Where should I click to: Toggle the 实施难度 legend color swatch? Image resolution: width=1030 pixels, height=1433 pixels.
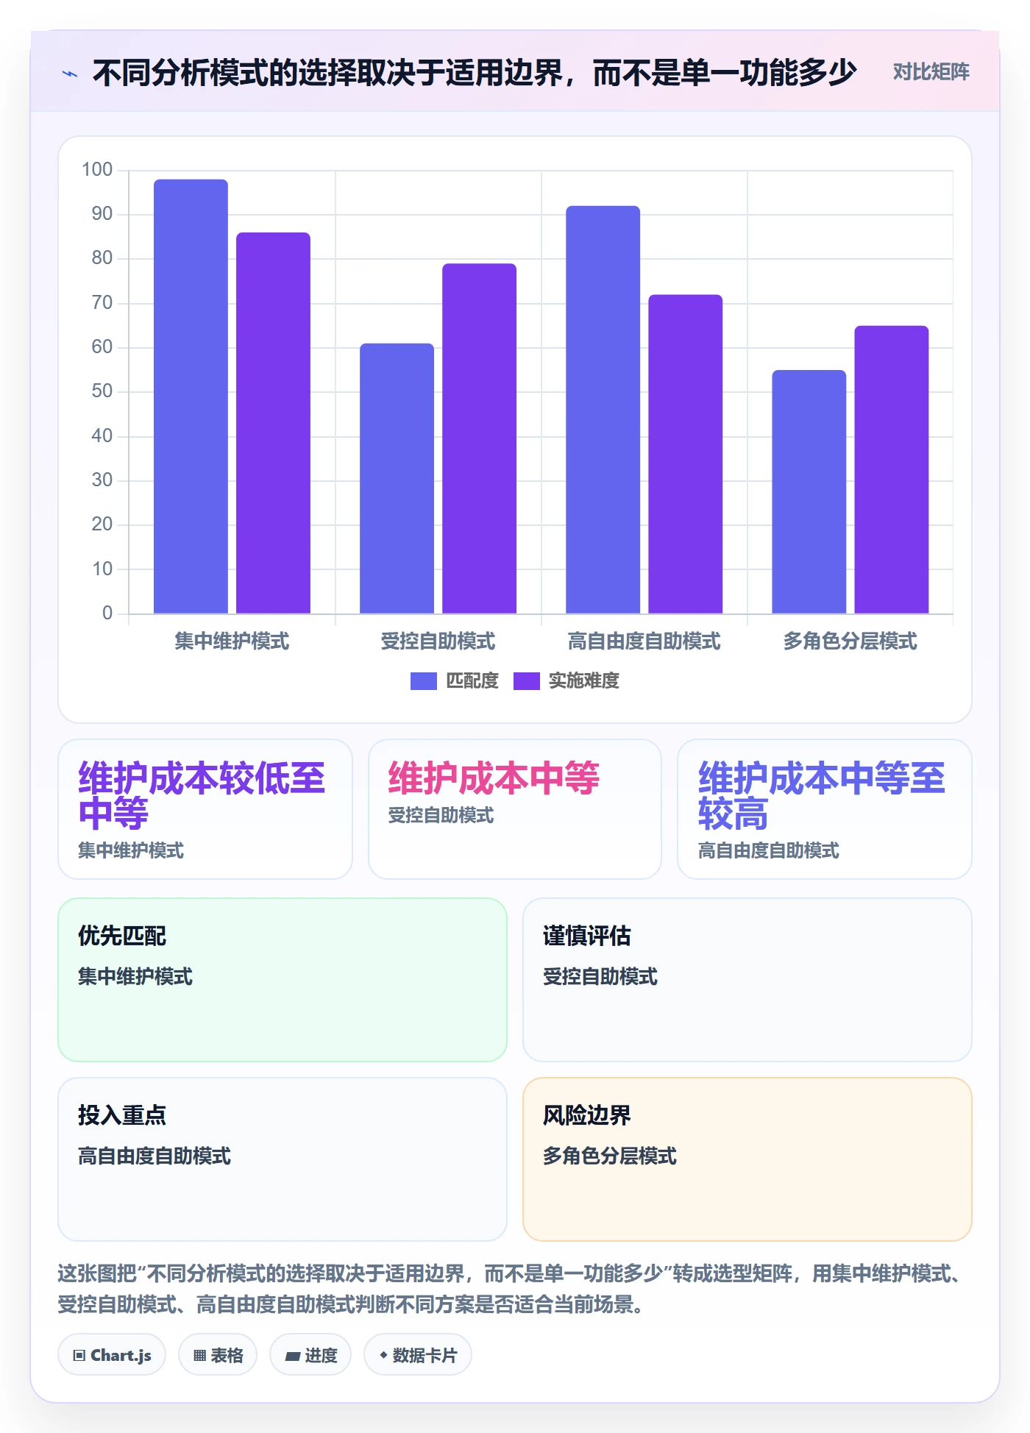[526, 681]
